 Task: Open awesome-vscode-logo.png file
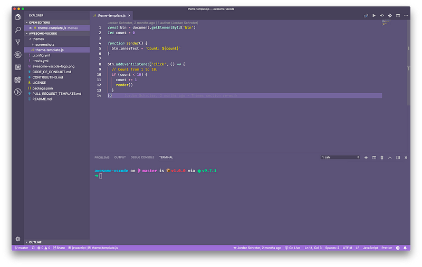click(57, 66)
